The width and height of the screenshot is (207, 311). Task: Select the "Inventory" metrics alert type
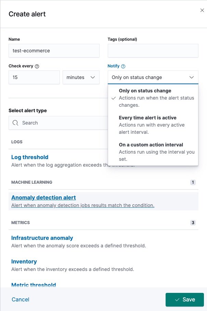(x=24, y=261)
